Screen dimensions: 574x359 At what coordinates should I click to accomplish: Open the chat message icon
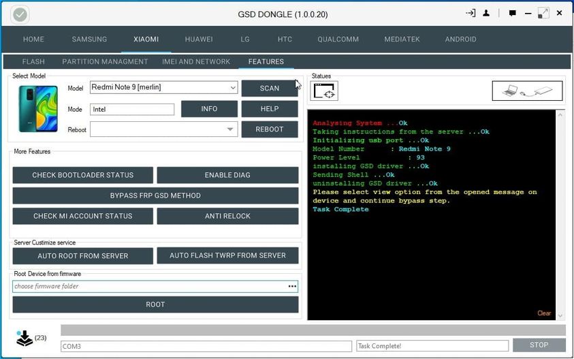coord(512,13)
